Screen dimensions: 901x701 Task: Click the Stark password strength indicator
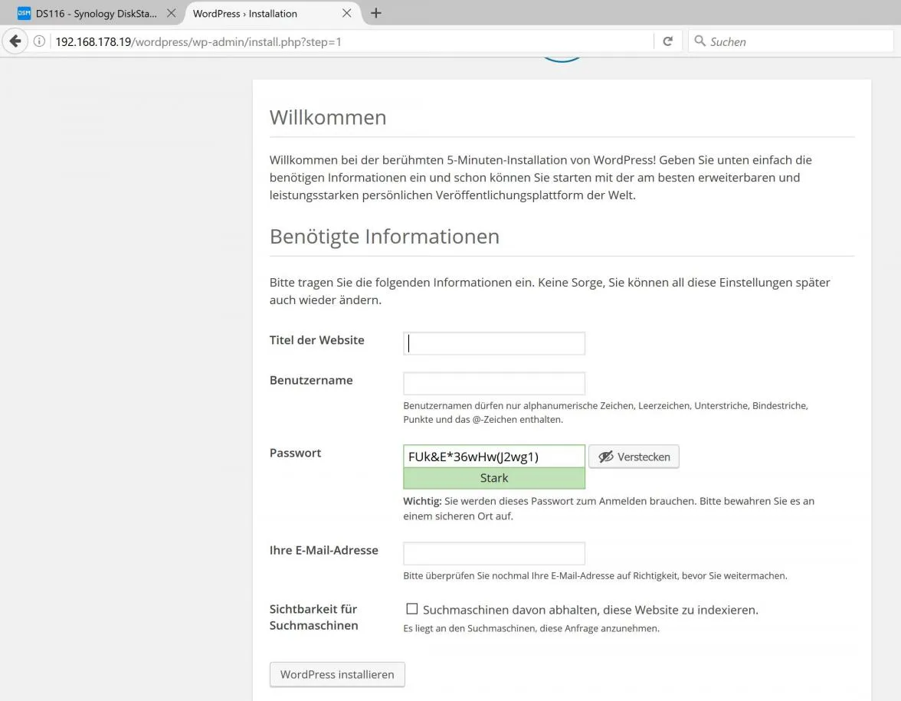[494, 478]
